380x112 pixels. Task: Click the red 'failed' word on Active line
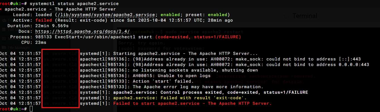[x=43, y=20]
